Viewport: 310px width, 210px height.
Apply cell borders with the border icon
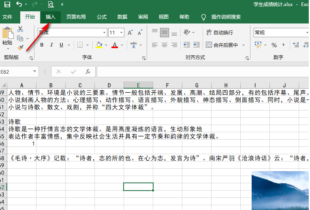point(80,45)
